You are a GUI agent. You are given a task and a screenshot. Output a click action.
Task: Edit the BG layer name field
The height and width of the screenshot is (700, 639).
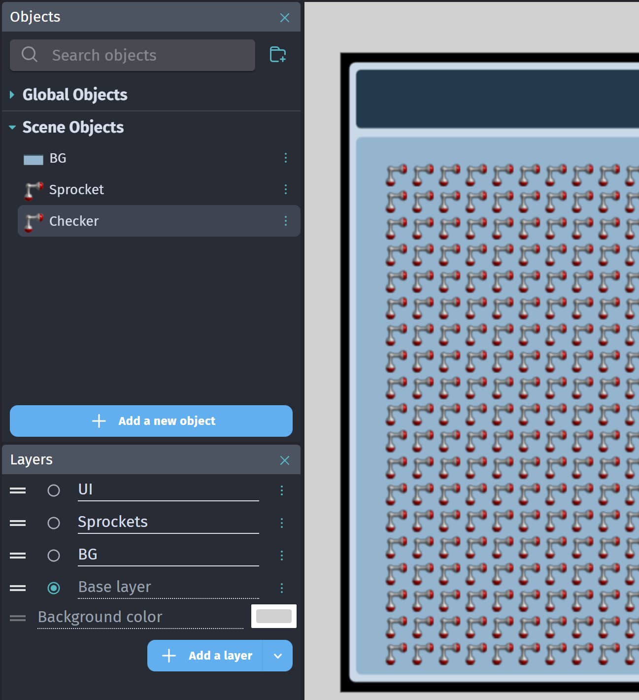(x=168, y=555)
